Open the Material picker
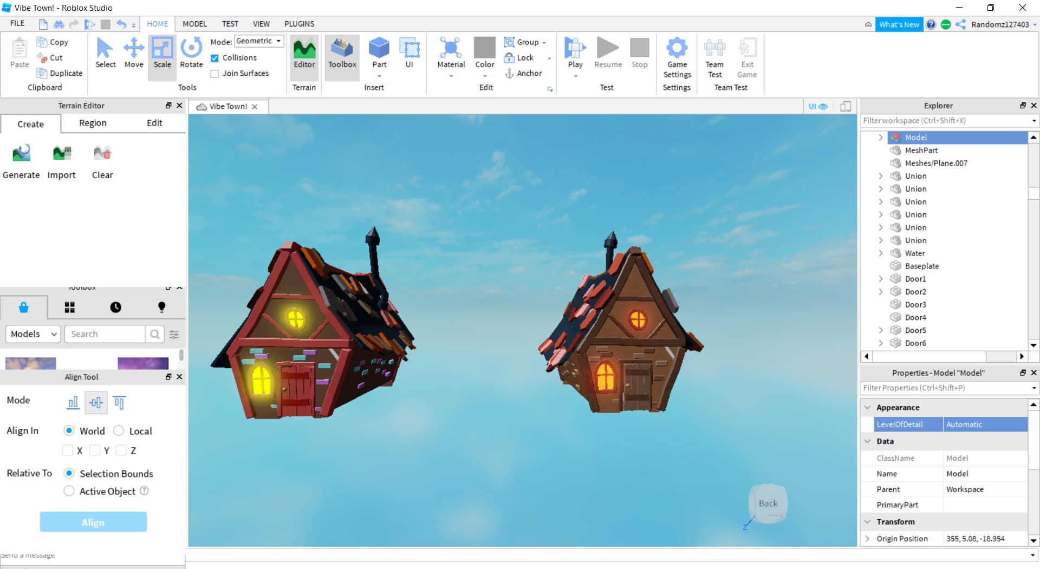The height and width of the screenshot is (569, 1040). pos(451,53)
